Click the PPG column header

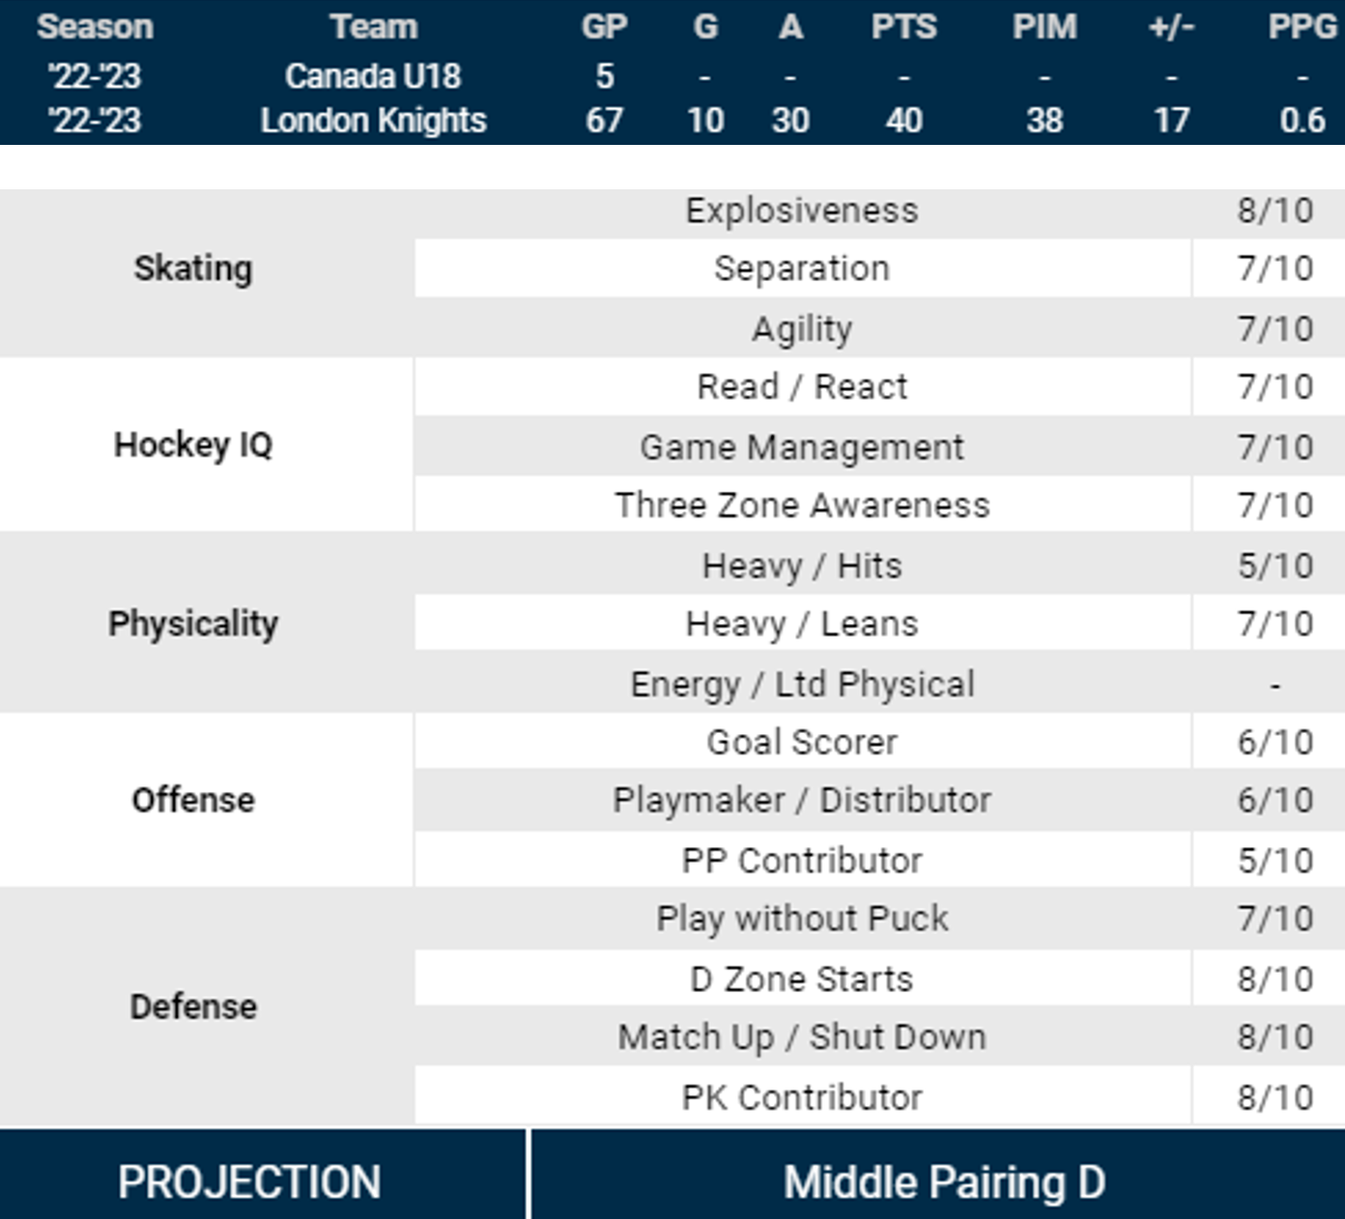pos(1302,27)
